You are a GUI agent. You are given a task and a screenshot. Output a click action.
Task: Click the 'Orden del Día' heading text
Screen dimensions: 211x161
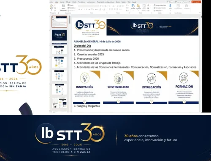[x=82, y=46]
